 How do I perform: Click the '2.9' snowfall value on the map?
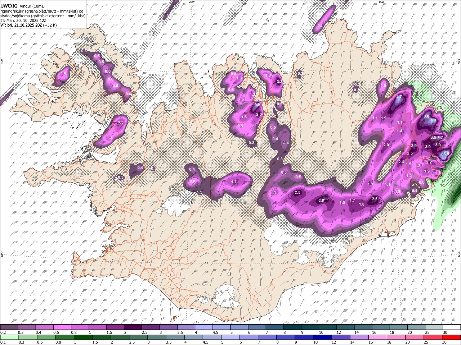coord(414,146)
